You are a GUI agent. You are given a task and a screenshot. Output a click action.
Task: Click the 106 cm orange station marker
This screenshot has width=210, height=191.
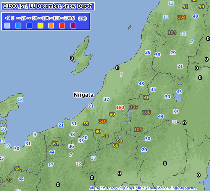pyautogui.click(x=147, y=112)
